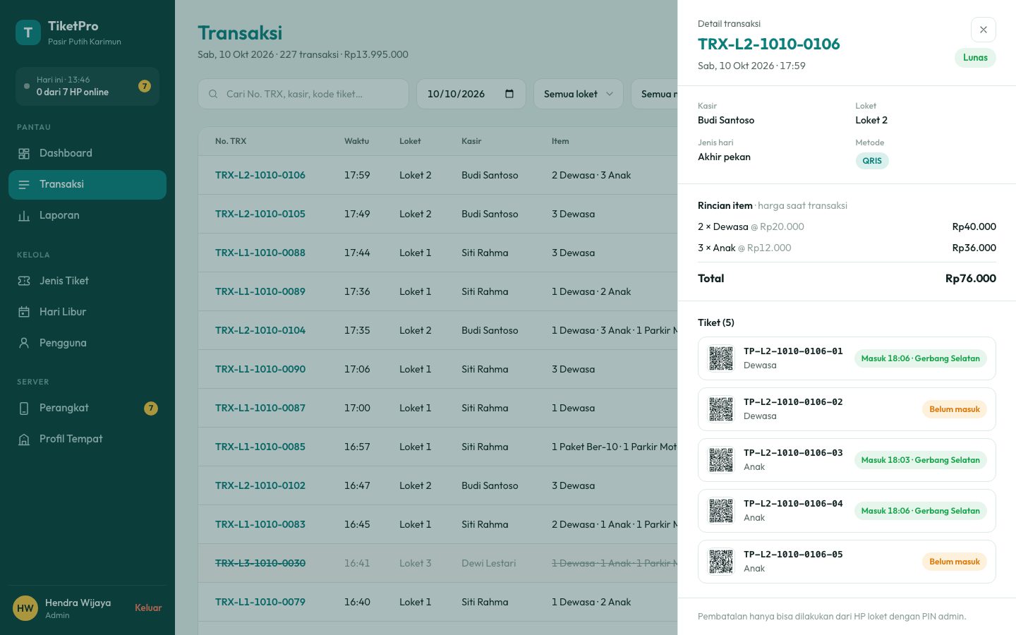Click the search magnifier icon
1016x635 pixels.
pyautogui.click(x=213, y=94)
